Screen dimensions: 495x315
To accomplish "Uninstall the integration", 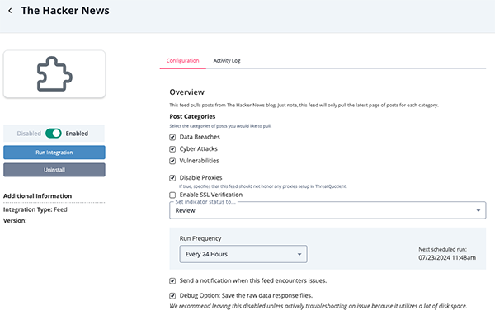I will [54, 170].
